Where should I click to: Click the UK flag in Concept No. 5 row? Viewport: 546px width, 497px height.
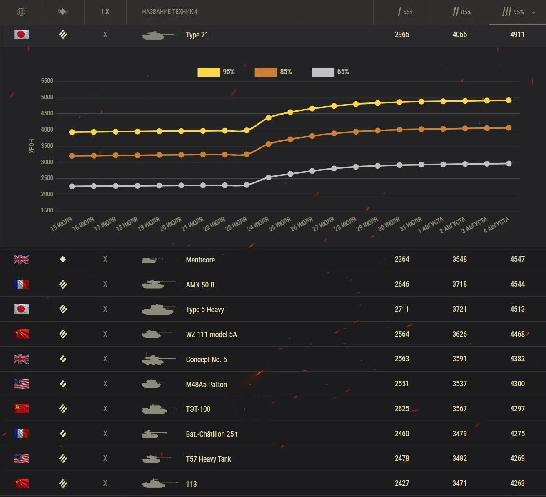pos(21,359)
